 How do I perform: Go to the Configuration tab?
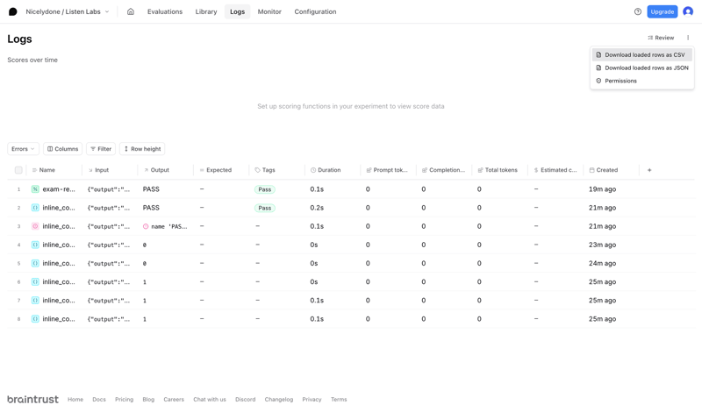pos(315,11)
